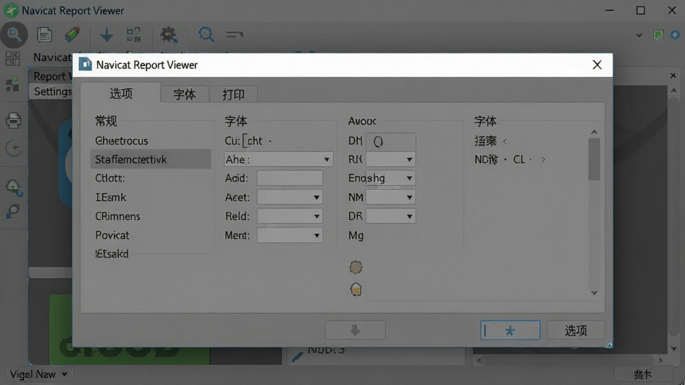Screen dimensions: 685x385
Task: Select the Staflemctettivk list row
Action: click(151, 159)
